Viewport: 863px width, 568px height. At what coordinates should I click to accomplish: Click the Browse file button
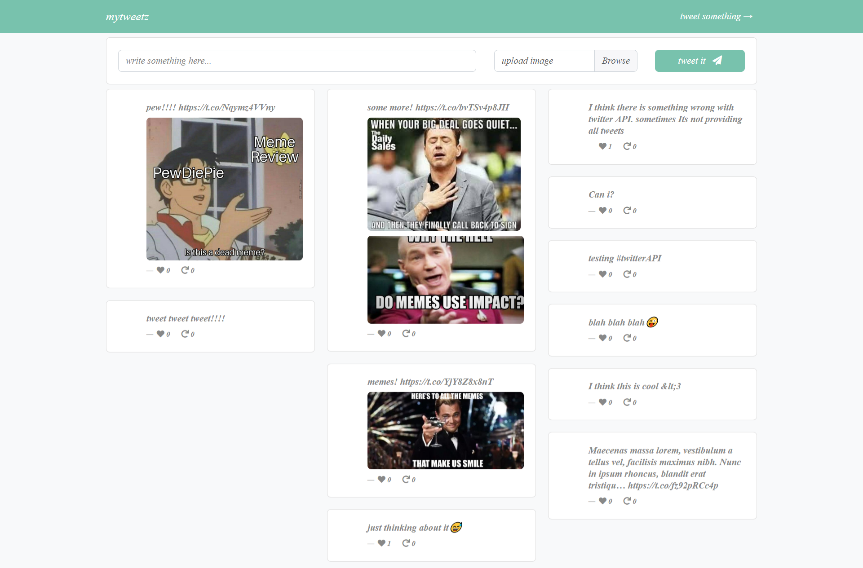615,61
